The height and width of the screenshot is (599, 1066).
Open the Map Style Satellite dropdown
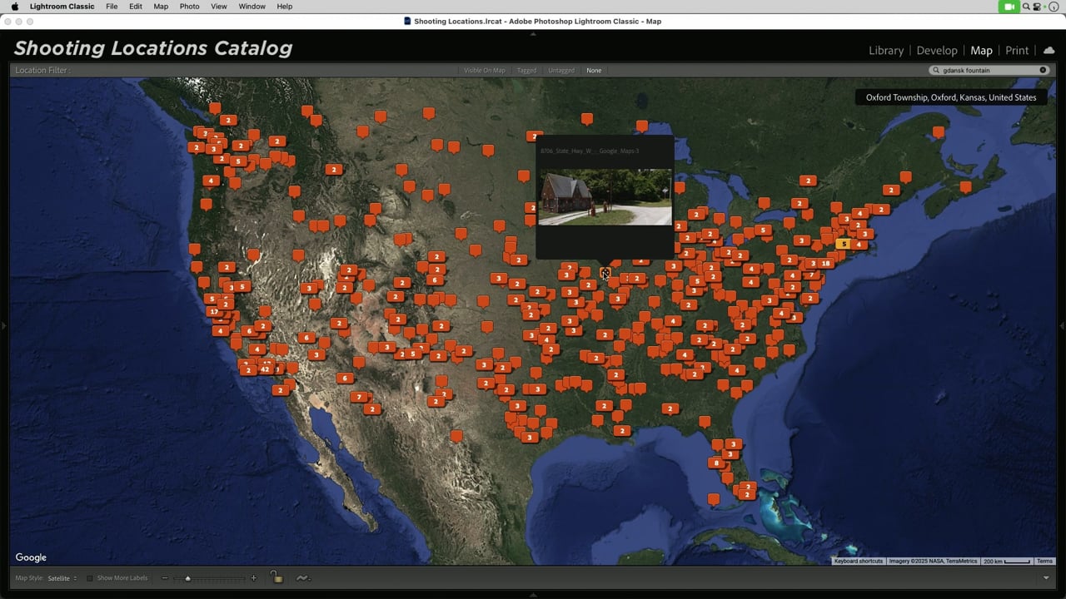[x=62, y=578]
